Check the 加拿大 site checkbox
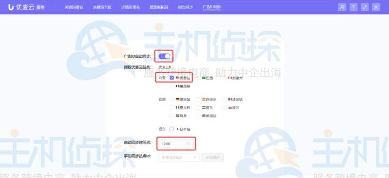389x178 pixels. coord(224,78)
